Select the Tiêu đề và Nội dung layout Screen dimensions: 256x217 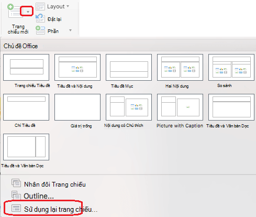(x=77, y=67)
